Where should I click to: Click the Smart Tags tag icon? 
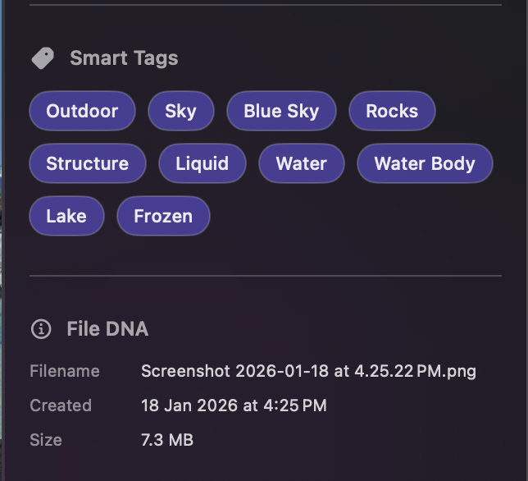click(42, 58)
